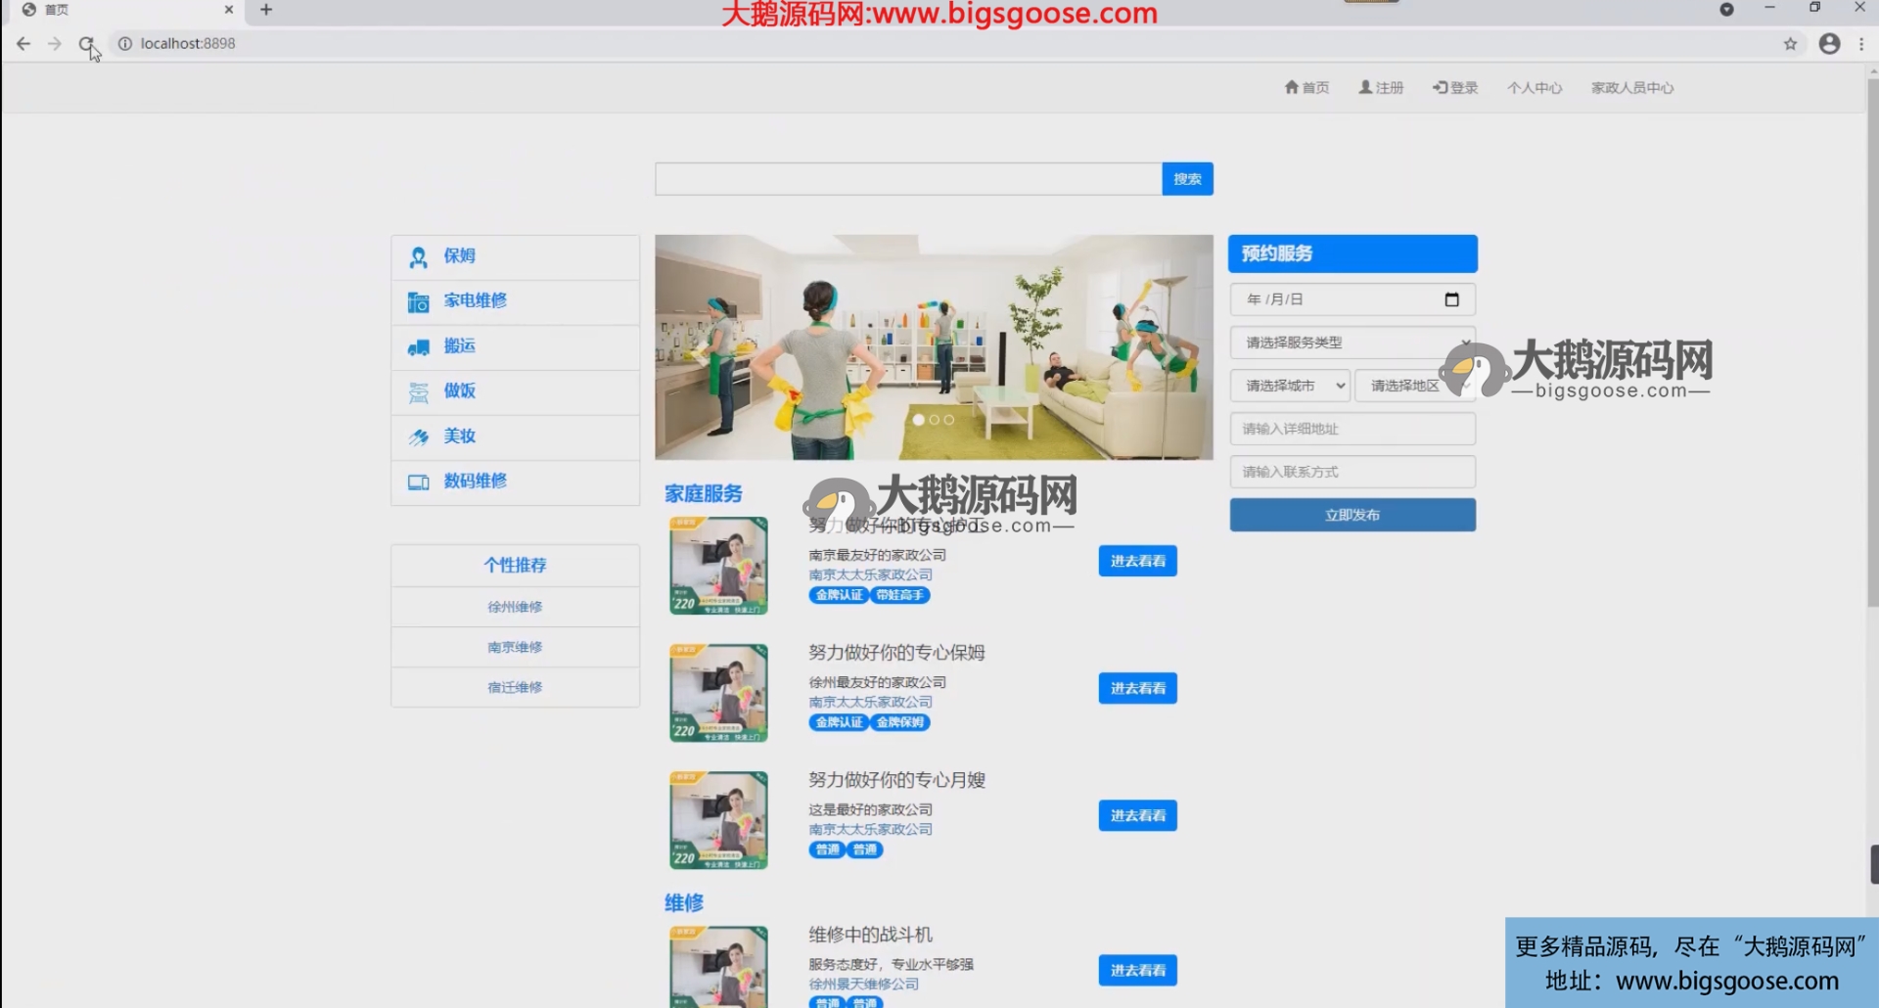This screenshot has width=1879, height=1008.
Task: Go back to the previous browser page
Action: pos(23,43)
